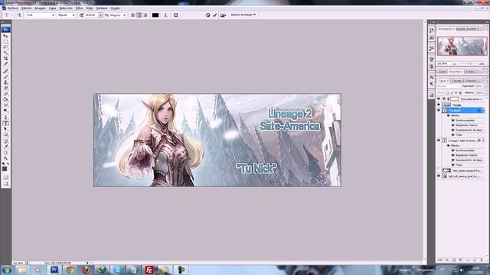Center text in options bar

point(139,15)
